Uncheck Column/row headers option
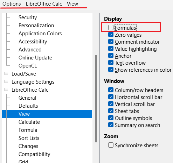 point(111,90)
